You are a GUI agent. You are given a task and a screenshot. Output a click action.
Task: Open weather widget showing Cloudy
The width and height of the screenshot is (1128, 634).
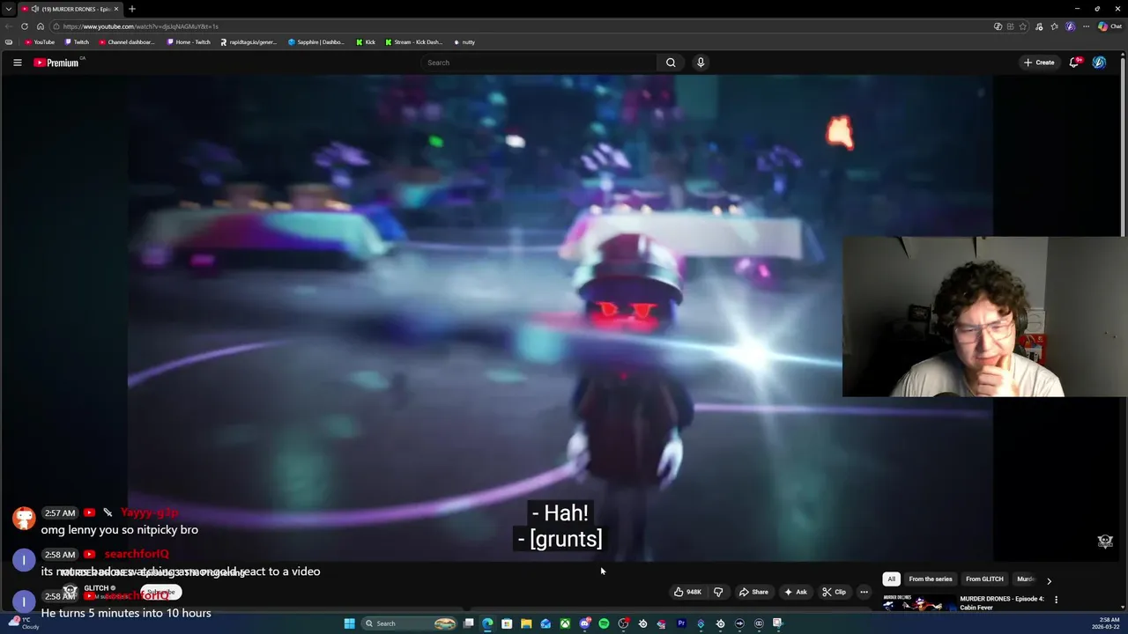pos(25,623)
